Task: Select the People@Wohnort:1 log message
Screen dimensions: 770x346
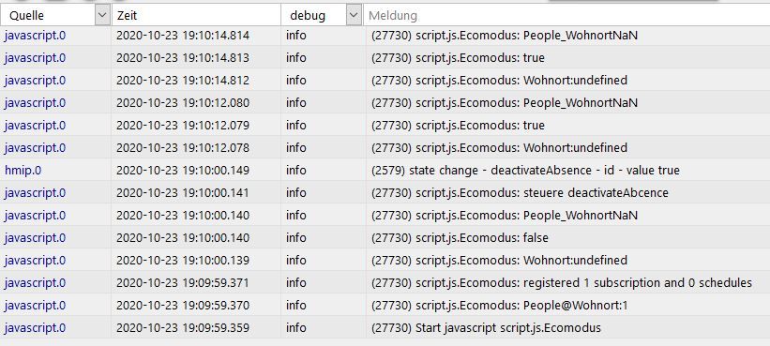Action: (x=499, y=306)
